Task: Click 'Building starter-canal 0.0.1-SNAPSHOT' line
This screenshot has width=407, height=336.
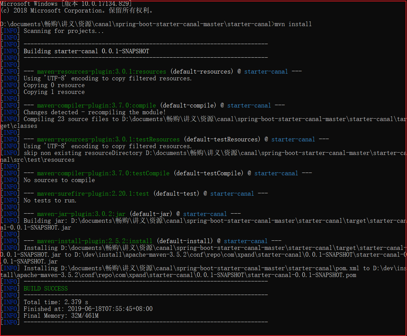Action: pyautogui.click(x=86, y=51)
